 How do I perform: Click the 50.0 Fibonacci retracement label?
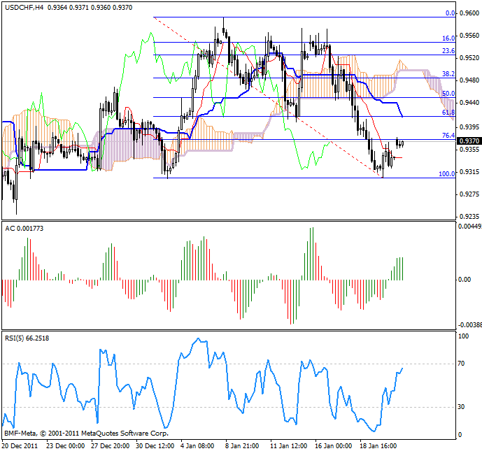click(x=448, y=93)
